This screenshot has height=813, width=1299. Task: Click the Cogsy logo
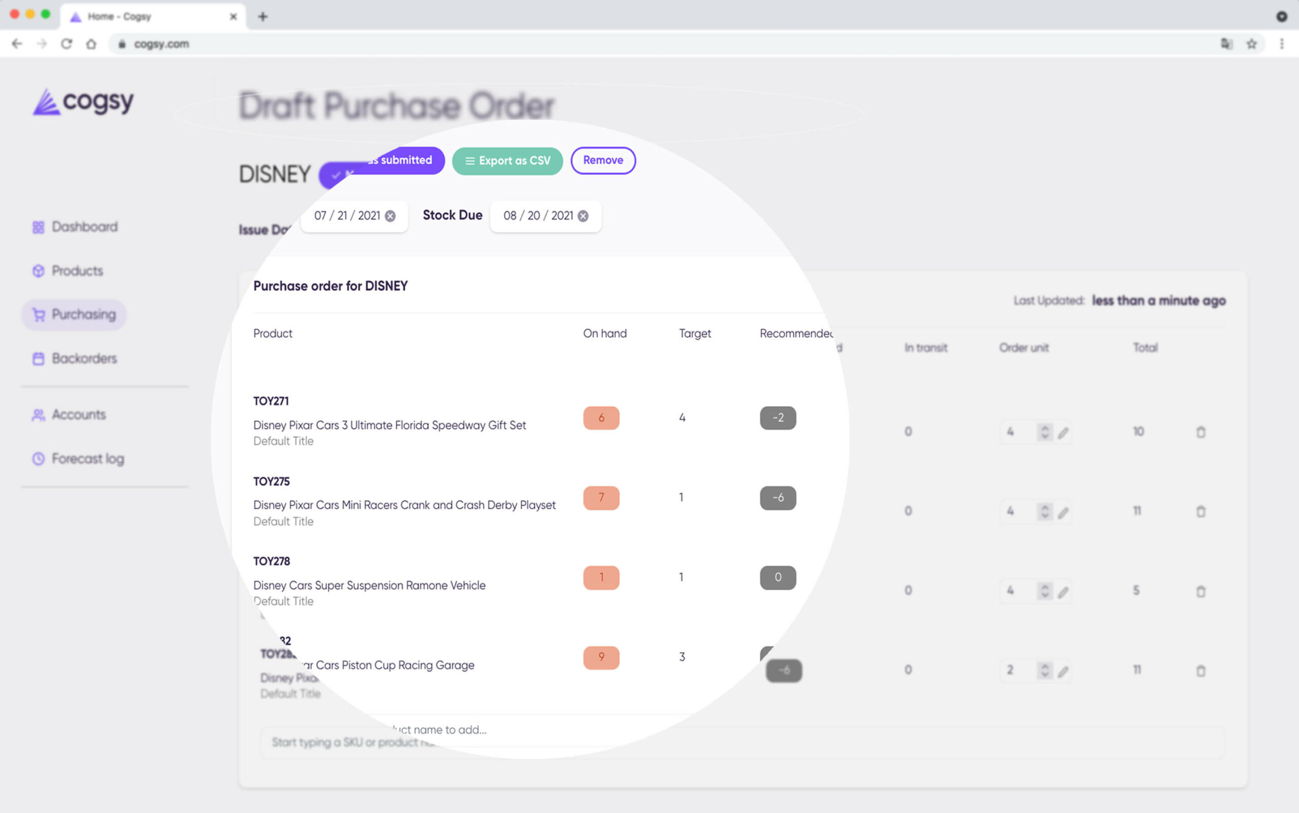click(x=83, y=101)
